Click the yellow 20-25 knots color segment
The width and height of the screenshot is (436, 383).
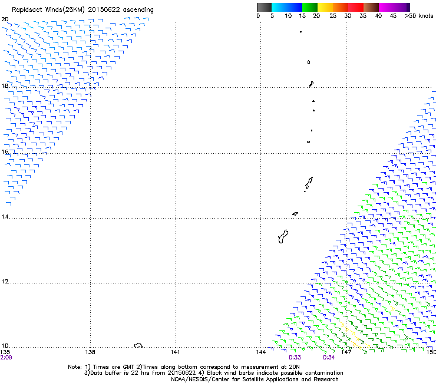point(325,7)
